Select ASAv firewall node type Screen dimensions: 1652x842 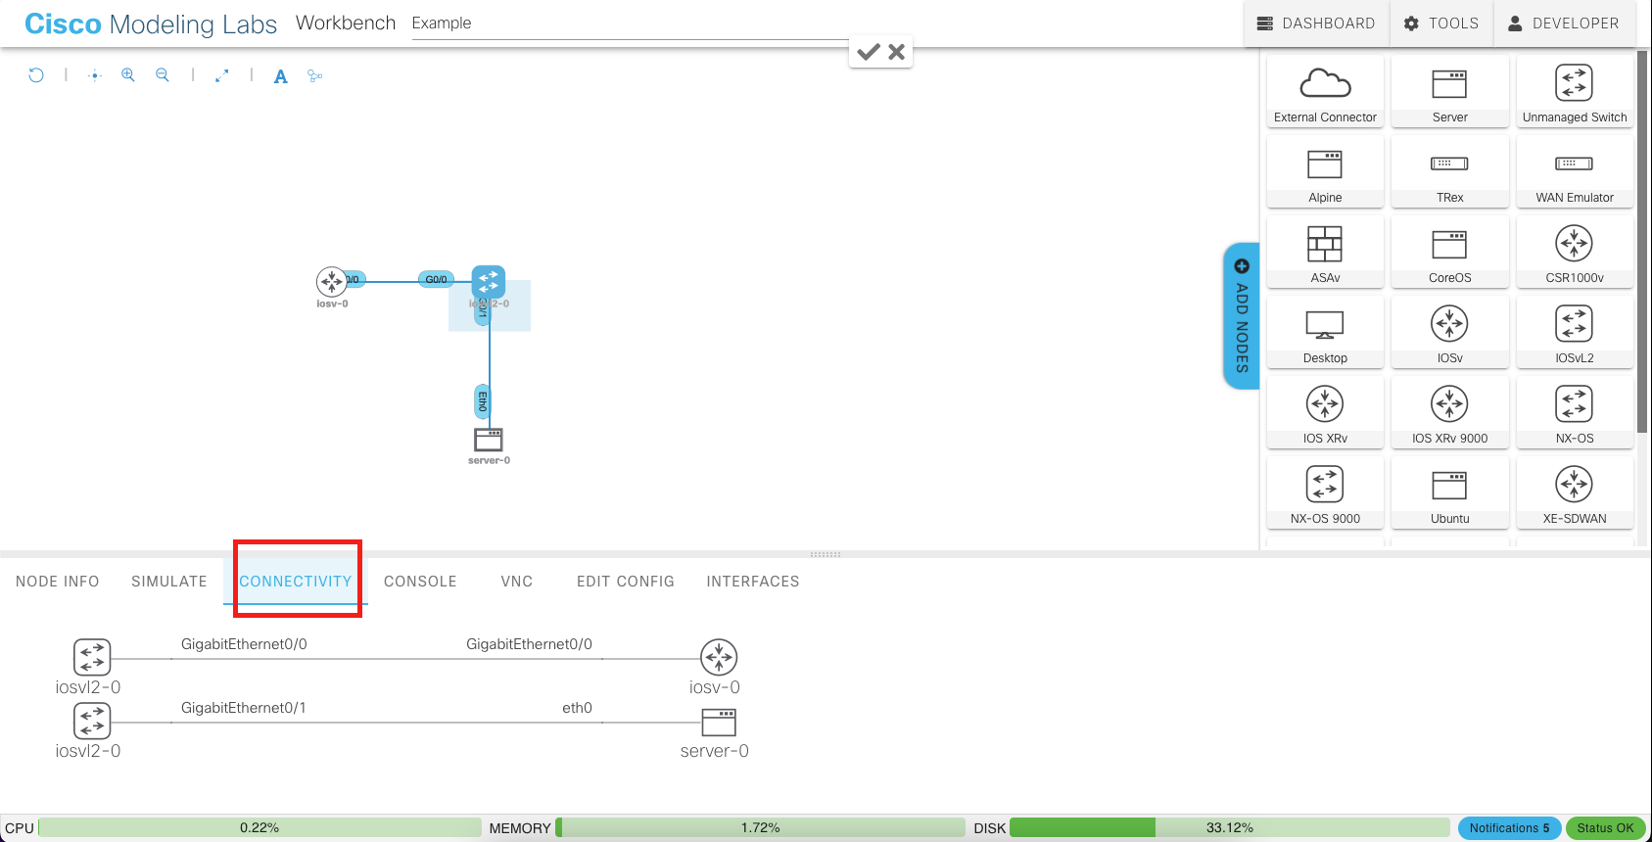click(1325, 252)
